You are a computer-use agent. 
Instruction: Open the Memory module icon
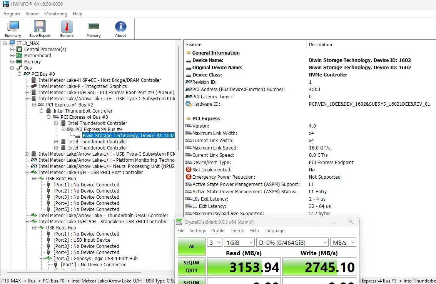[94, 29]
